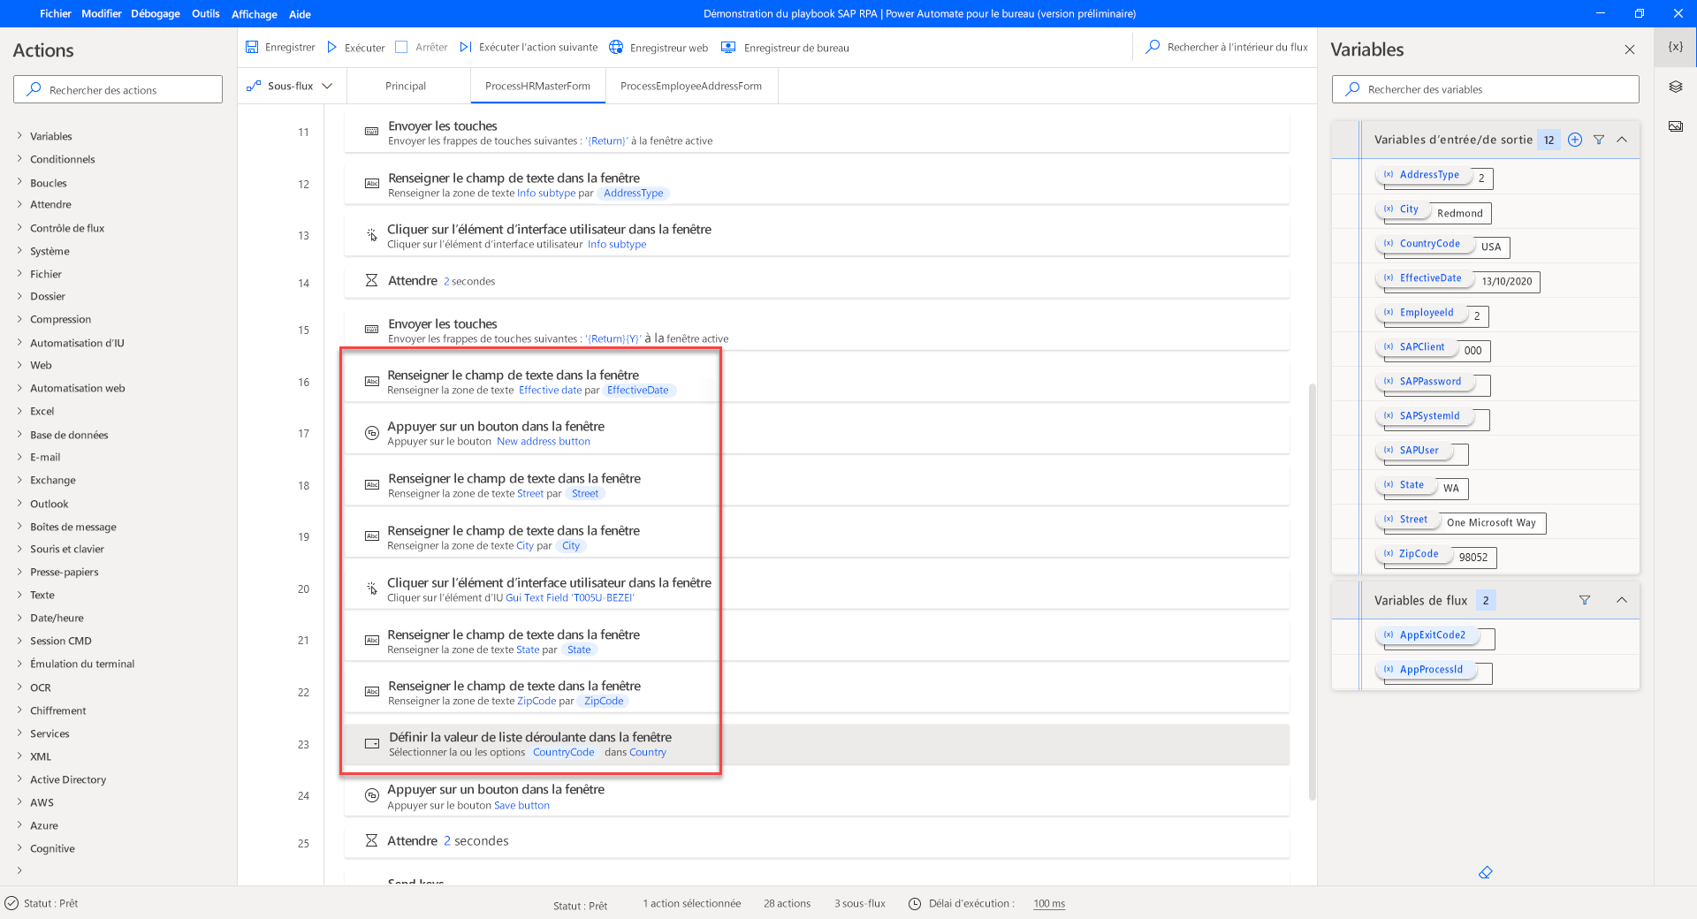Click keyboard icon of action 11

pos(372,132)
